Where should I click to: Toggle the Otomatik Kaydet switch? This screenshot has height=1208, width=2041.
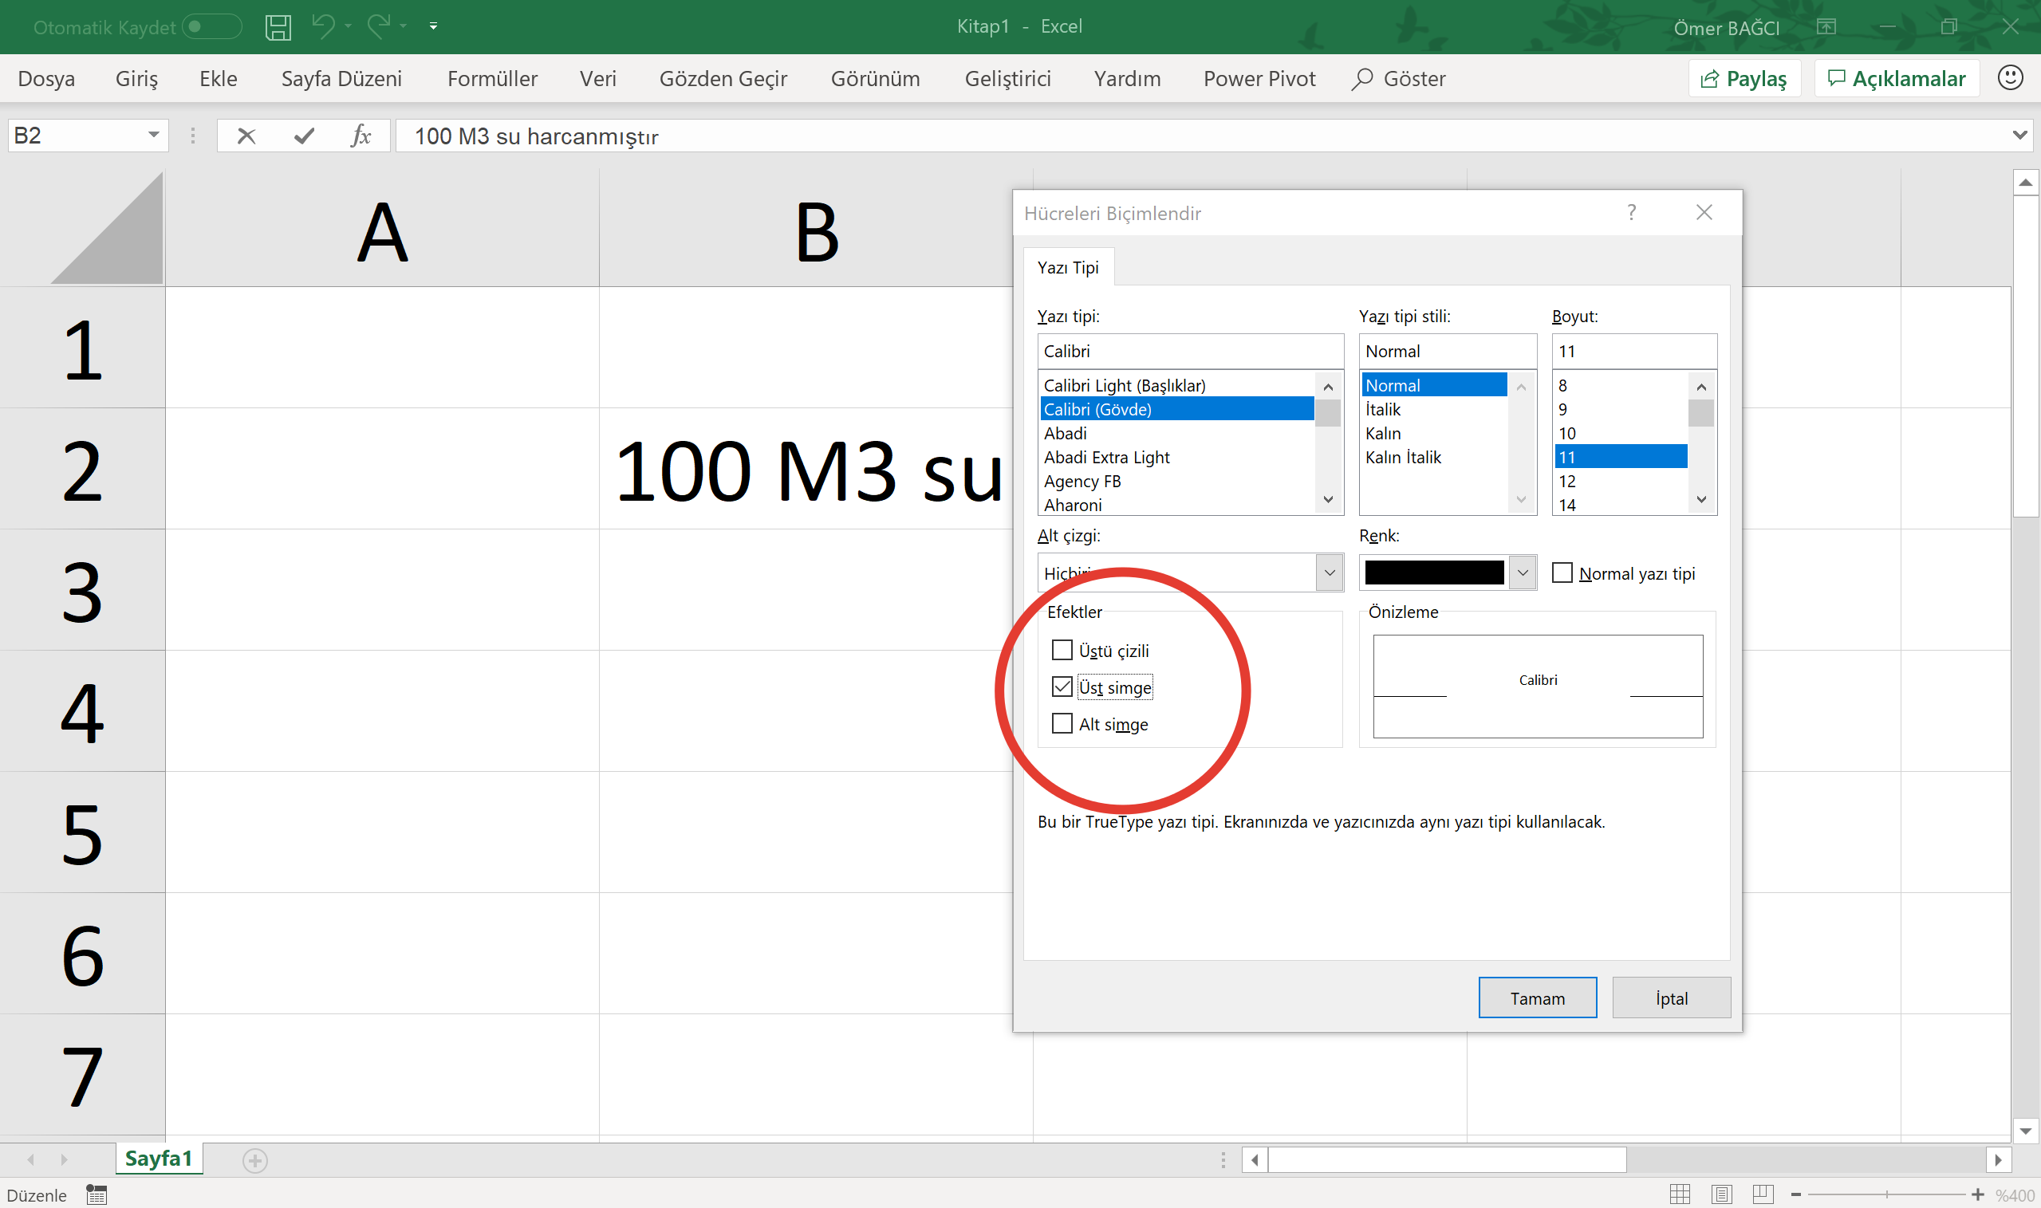pos(211,27)
